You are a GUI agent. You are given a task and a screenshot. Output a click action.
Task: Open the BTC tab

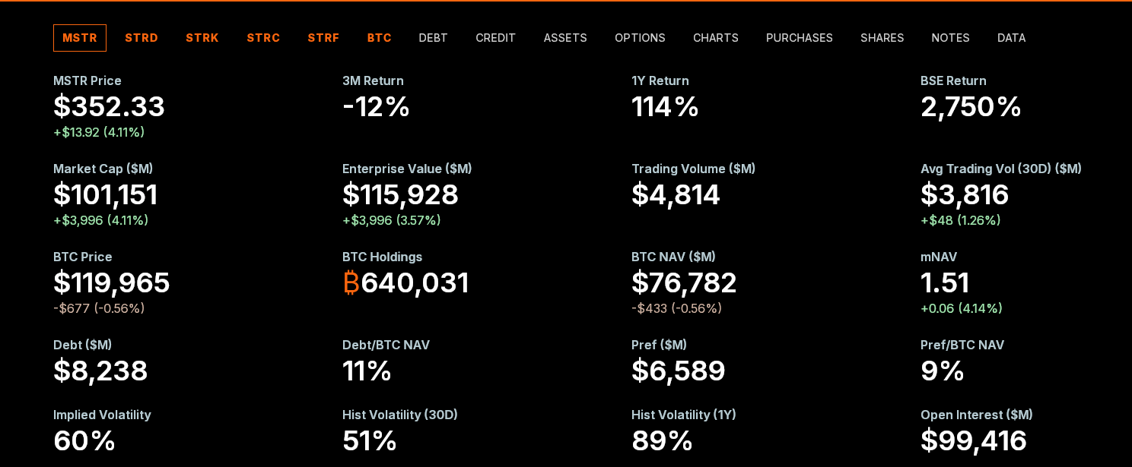click(x=379, y=38)
